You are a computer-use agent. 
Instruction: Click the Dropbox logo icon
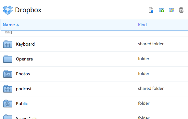8,10
